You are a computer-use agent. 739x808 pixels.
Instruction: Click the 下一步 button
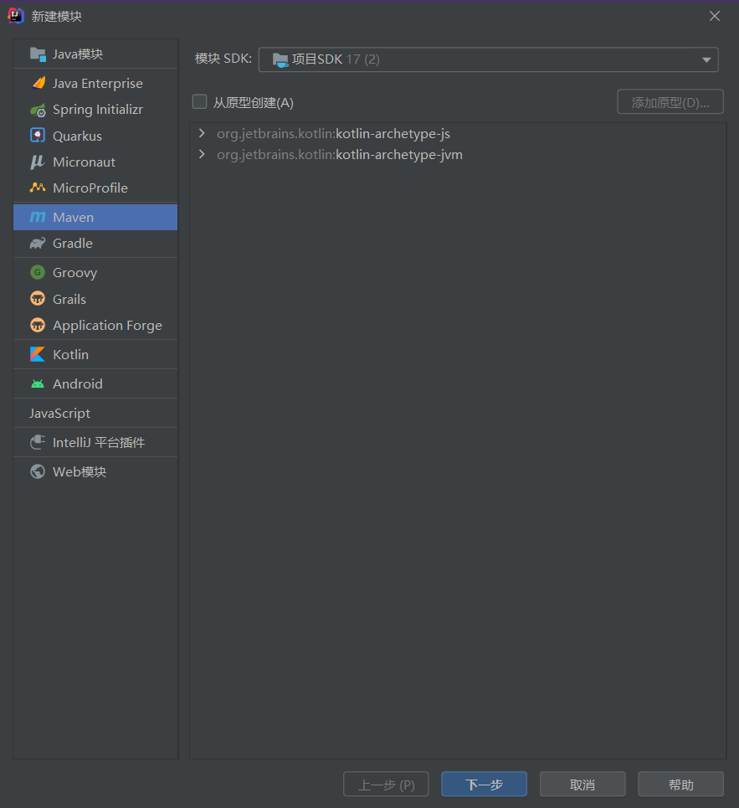[x=484, y=785]
